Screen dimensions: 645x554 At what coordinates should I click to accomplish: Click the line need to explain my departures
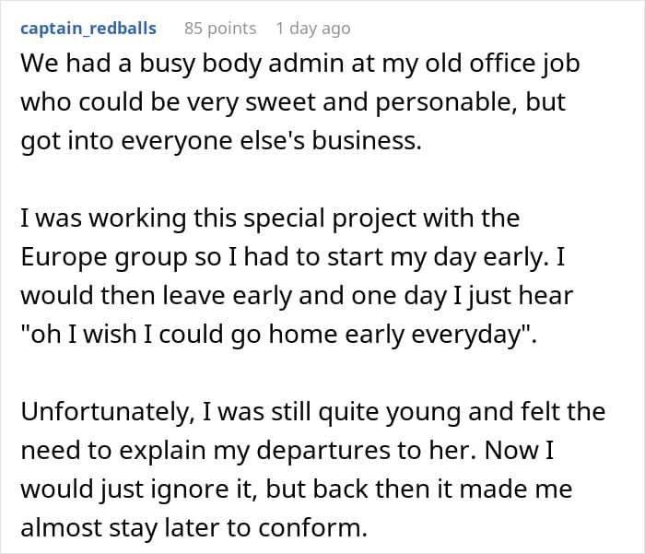pos(287,450)
